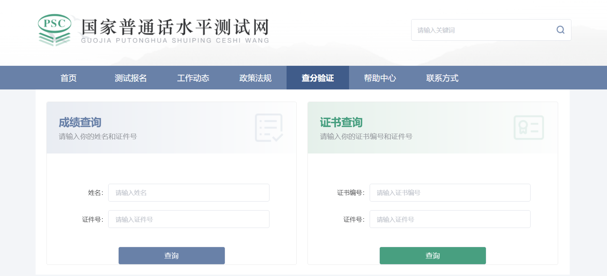This screenshot has height=276, width=607.
Task: Click the 成绩查询 panel heading
Action: (x=80, y=123)
